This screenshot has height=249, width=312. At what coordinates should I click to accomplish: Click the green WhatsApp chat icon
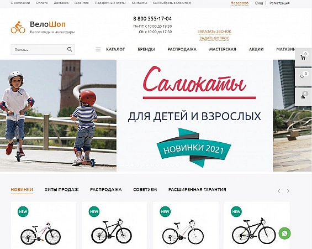[x=284, y=234]
